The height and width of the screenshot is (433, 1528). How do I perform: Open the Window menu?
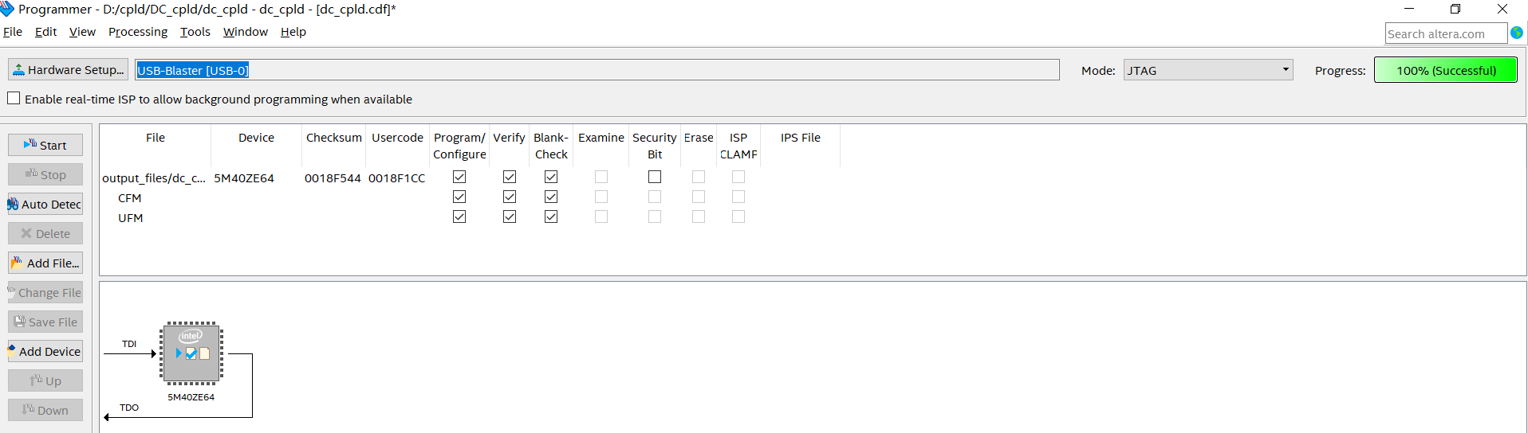pos(246,32)
